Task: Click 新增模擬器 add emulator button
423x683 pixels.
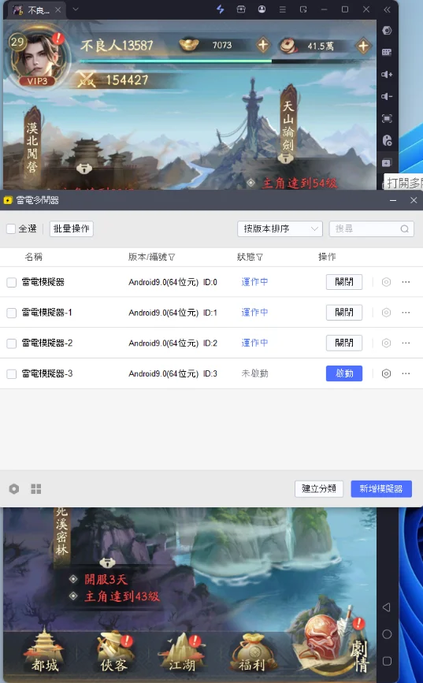Action: point(381,488)
